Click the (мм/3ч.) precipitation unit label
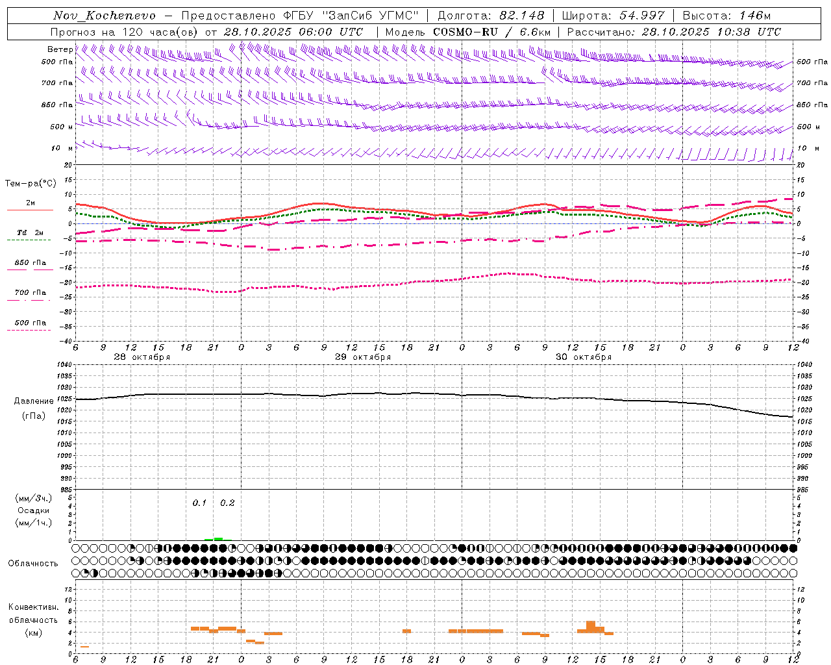Screen dimensions: 831x665 click(33, 499)
